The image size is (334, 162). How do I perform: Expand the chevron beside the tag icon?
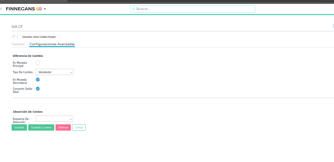tap(17, 37)
